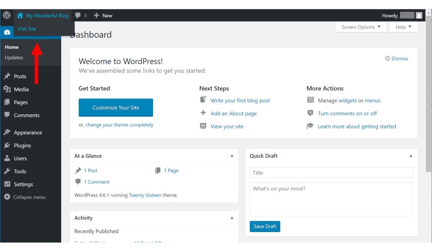432x252 pixels.
Task: Select Visit Site from the dropdown
Action: 27,29
